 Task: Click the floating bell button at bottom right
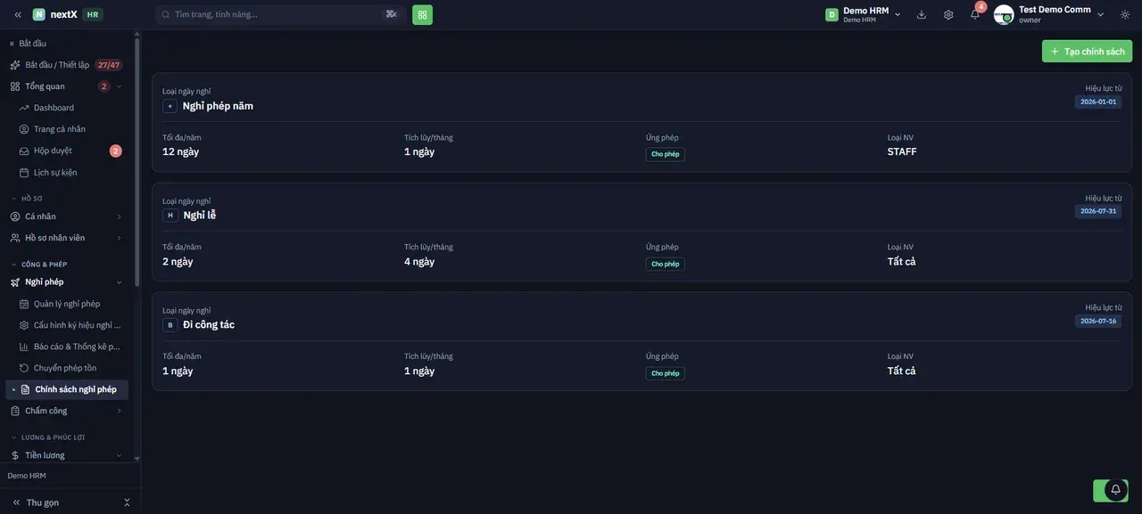(1115, 490)
